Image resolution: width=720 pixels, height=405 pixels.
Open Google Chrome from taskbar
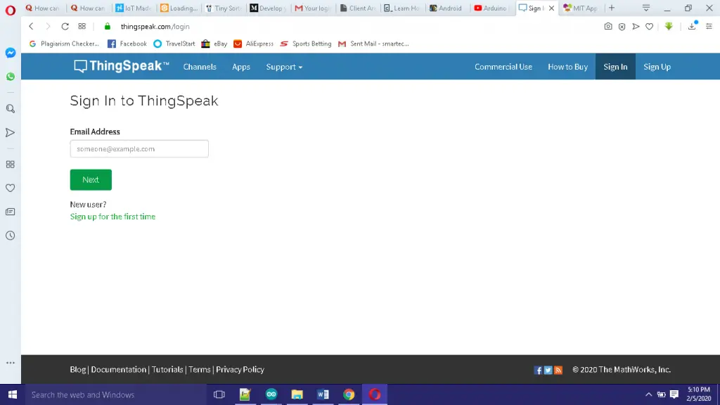pos(349,394)
